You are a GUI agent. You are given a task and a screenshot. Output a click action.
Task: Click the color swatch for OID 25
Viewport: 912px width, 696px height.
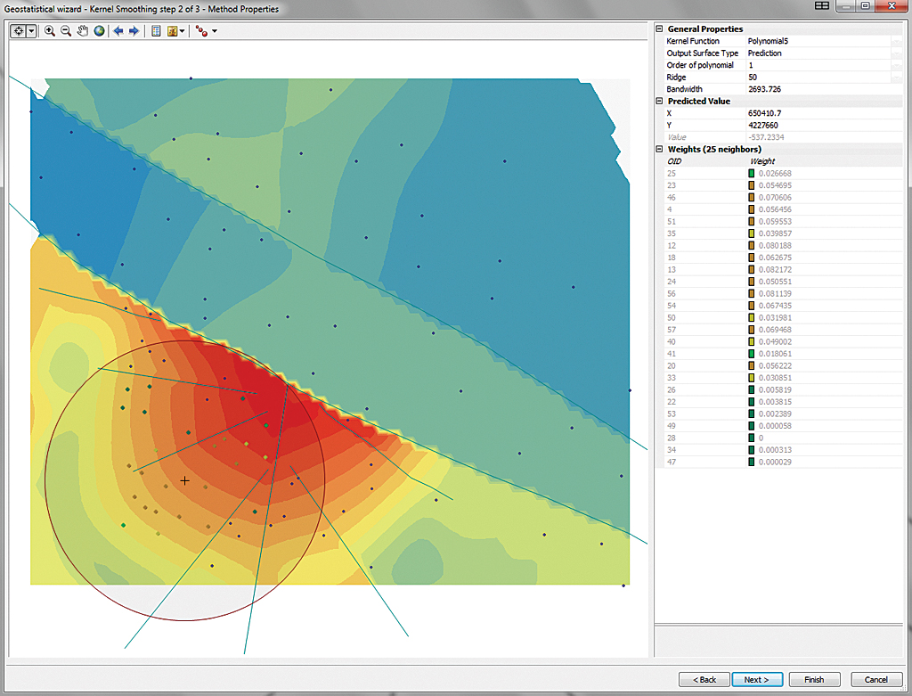752,173
